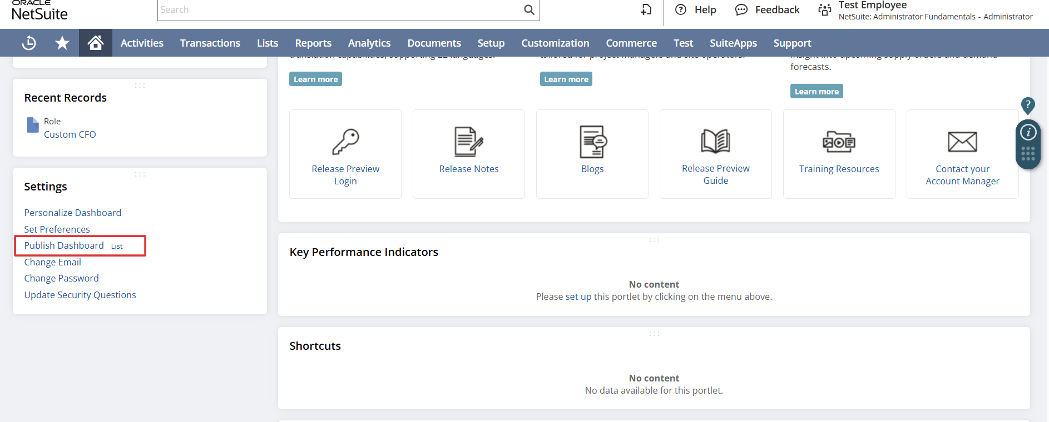Screen dimensions: 1049x422
Task: Open the Release Preview Login key icon
Action: [345, 142]
